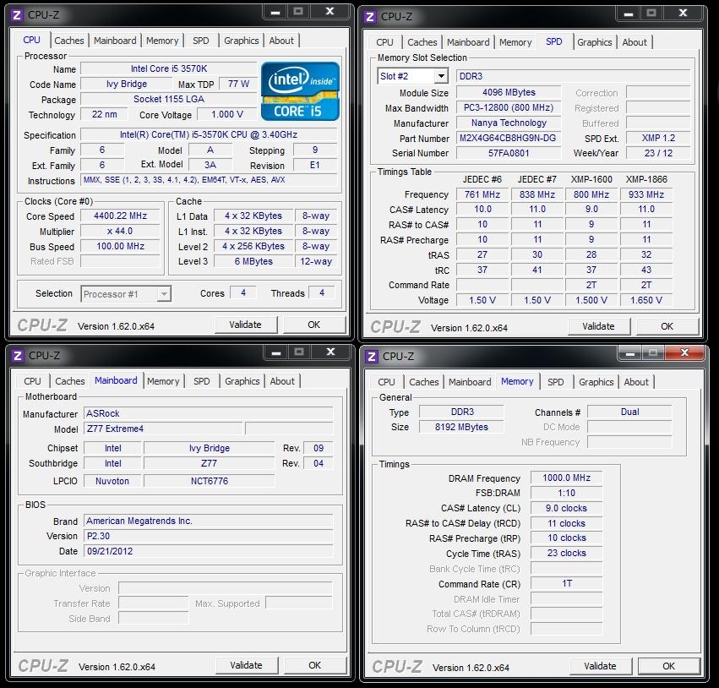Screen dimensions: 719x688
Task: Click OK in the SPD tab window
Action: click(667, 326)
